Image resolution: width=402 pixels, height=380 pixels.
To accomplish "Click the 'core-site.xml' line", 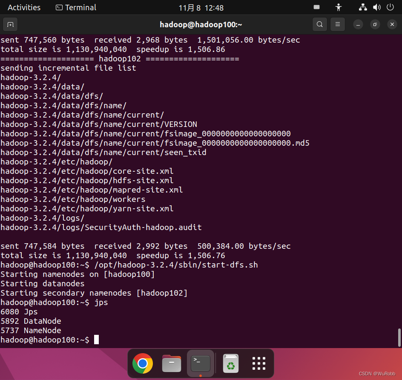I will pyautogui.click(x=87, y=171).
